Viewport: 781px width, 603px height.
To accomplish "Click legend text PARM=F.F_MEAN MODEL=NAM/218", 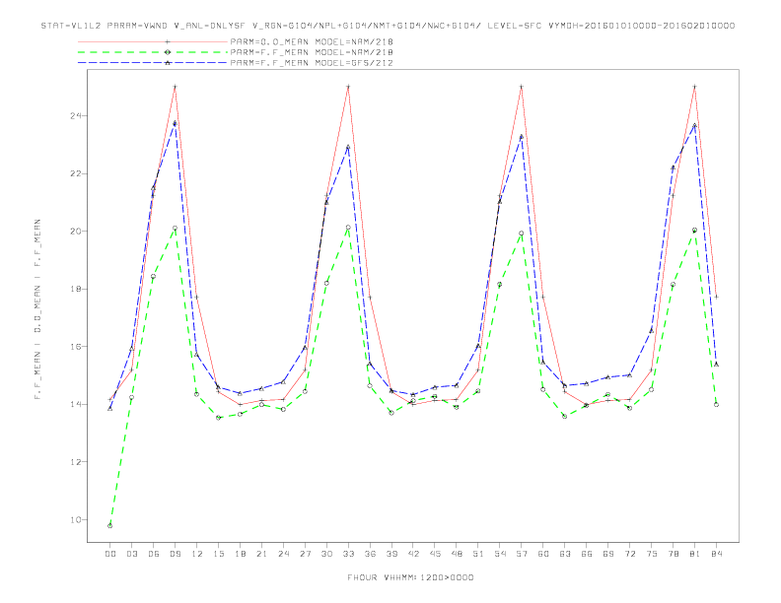I will [312, 52].
